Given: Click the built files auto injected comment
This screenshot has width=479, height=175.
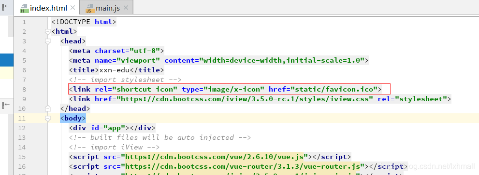Looking at the screenshot, I should click(x=160, y=137).
